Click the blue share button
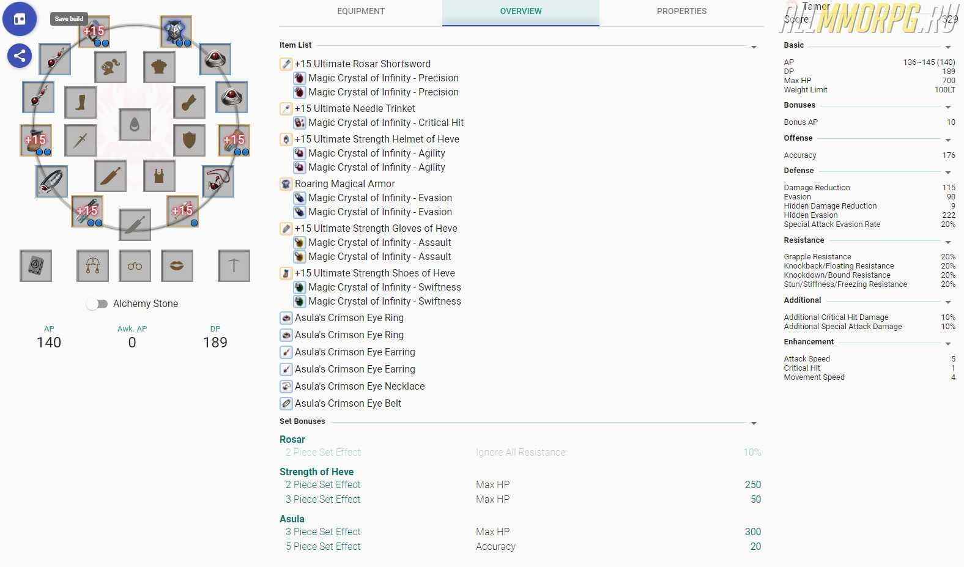Viewport: 964px width, 567px height. [x=20, y=56]
